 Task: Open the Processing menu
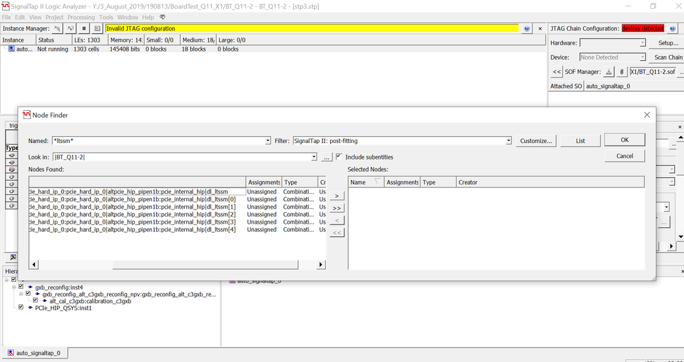(x=81, y=17)
